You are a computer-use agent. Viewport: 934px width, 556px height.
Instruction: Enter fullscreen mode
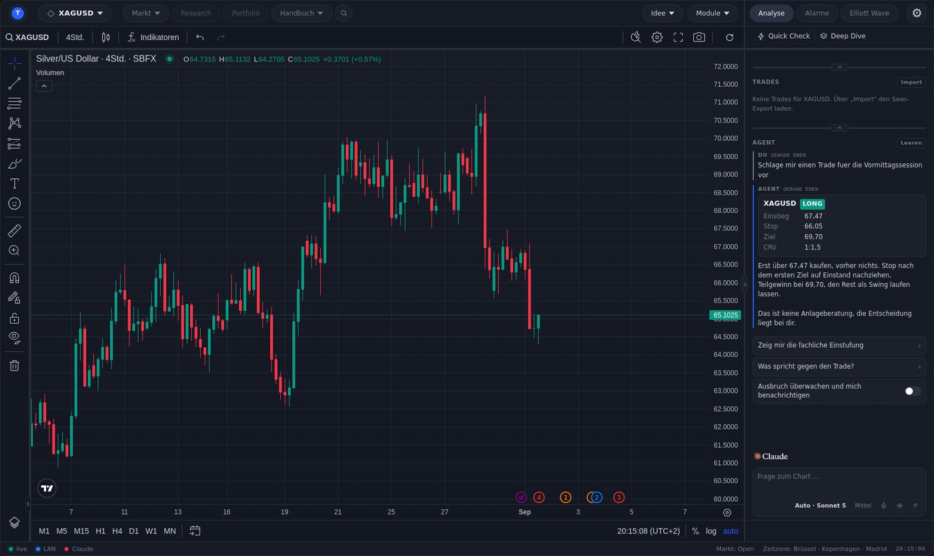[x=678, y=37]
